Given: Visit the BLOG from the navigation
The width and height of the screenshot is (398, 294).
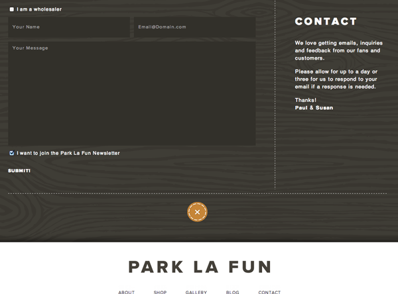Looking at the screenshot, I should point(232,291).
